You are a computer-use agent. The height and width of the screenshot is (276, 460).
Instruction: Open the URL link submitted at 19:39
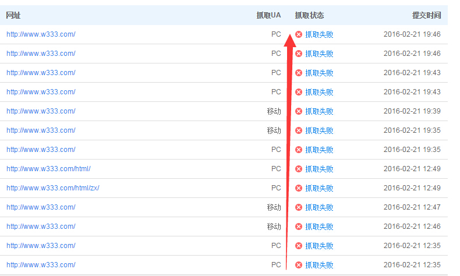tap(41, 111)
